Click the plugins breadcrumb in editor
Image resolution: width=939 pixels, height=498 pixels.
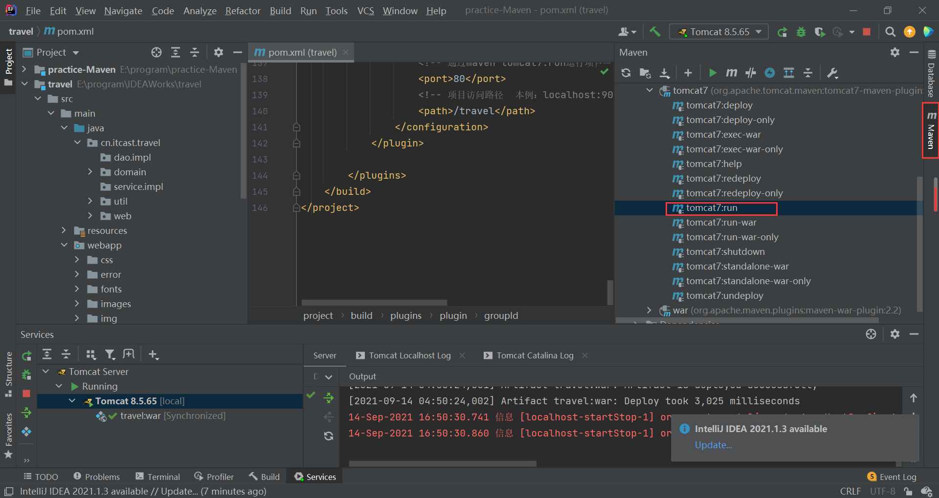pyautogui.click(x=406, y=316)
